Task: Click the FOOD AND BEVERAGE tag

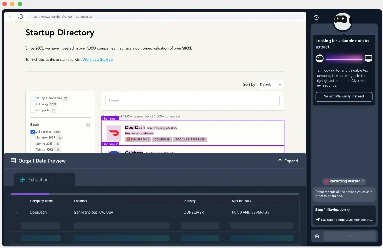Action: pyautogui.click(x=190, y=139)
